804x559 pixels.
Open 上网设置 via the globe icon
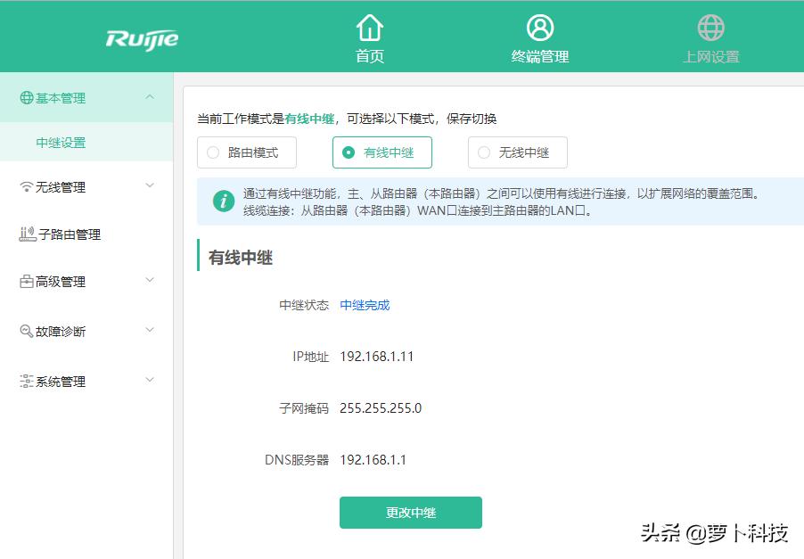click(x=710, y=28)
